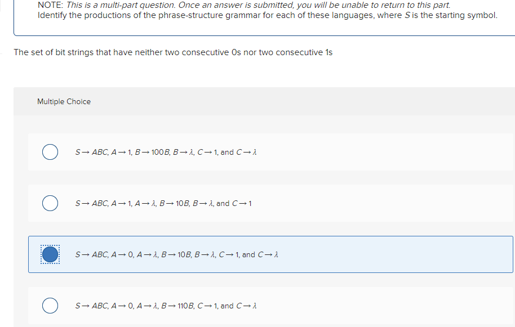The height and width of the screenshot is (327, 515).
Task: Click the already-selected third option radio button
Action: [x=50, y=254]
